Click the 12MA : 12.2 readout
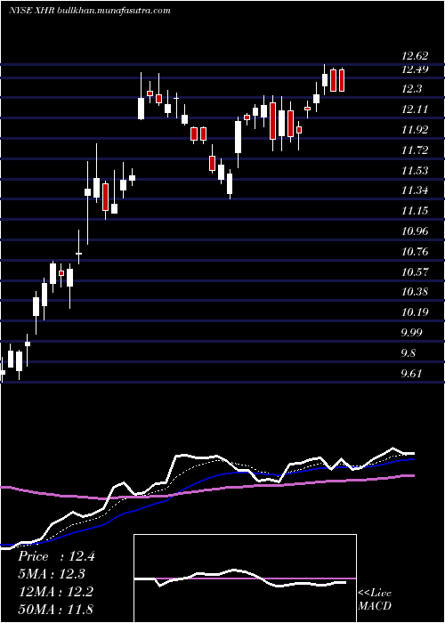This screenshot has width=445, height=623. (56, 592)
